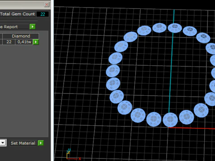Close the gem report panel
Image resolution: width=215 pixels, height=161 pixels.
pos(47,4)
